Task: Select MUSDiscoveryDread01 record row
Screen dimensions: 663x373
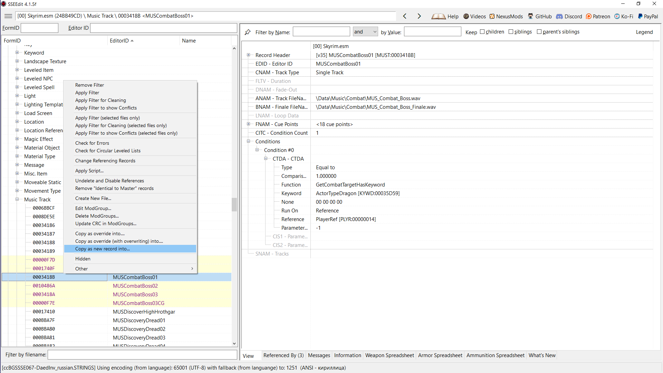Action: pyautogui.click(x=117, y=320)
